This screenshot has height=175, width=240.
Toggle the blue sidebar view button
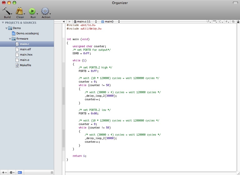point(20,172)
